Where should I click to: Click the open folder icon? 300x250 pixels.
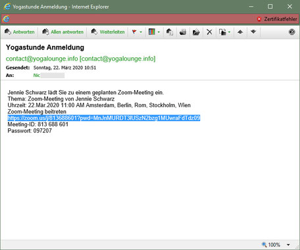(196, 32)
